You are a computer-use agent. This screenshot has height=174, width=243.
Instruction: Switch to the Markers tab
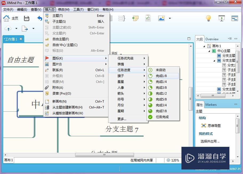[x=211, y=105]
